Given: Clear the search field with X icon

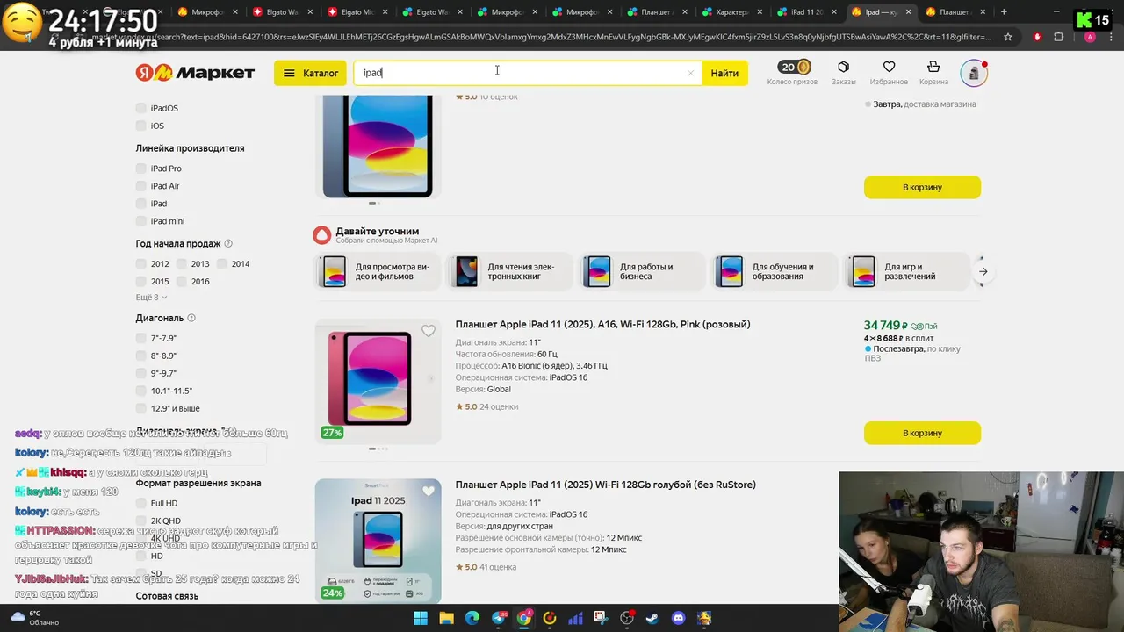Looking at the screenshot, I should (x=690, y=73).
